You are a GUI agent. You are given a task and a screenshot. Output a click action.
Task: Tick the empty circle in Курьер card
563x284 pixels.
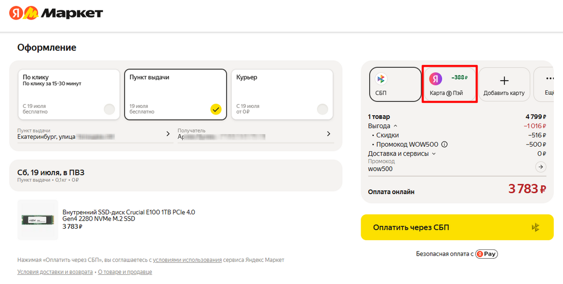click(x=322, y=109)
